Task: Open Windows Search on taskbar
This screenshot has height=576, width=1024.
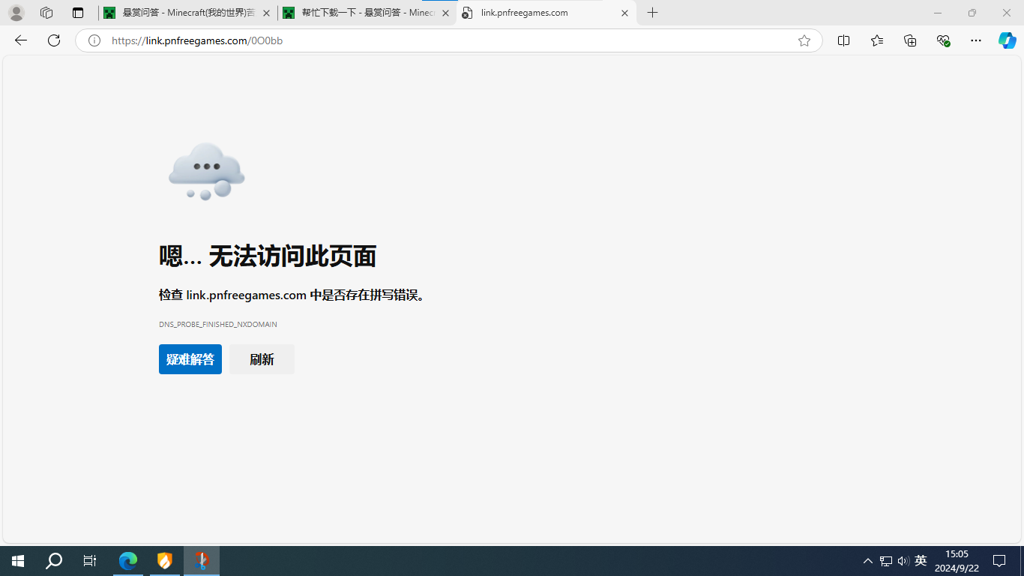Action: 54,561
